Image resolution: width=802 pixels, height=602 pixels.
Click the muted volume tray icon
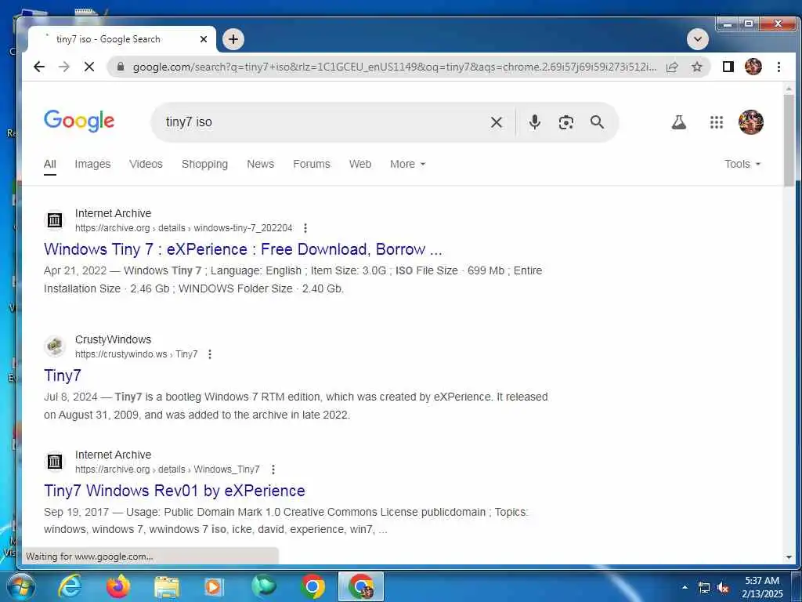click(x=723, y=588)
